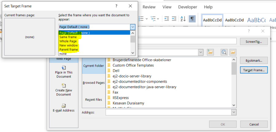Open the Look in folder dropdown

tap(201, 52)
